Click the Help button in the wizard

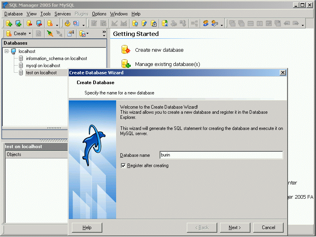(x=87, y=228)
